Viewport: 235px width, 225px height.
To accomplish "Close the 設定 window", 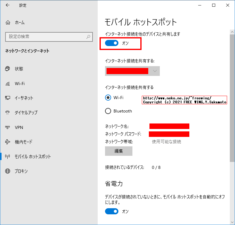I will (x=227, y=5).
